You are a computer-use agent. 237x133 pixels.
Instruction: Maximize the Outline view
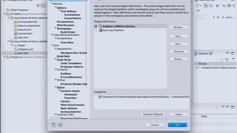pyautogui.click(x=233, y=53)
